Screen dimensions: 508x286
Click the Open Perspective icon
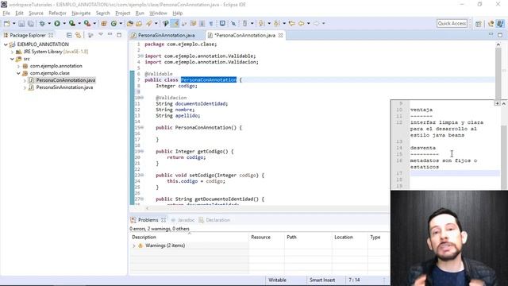479,24
